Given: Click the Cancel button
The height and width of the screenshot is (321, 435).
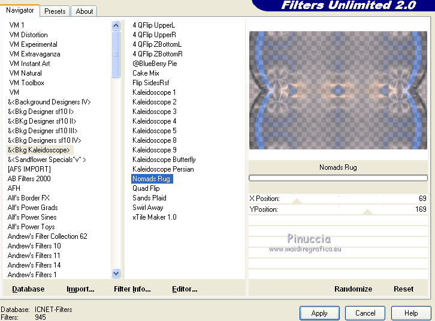Looking at the screenshot, I should (x=365, y=313).
